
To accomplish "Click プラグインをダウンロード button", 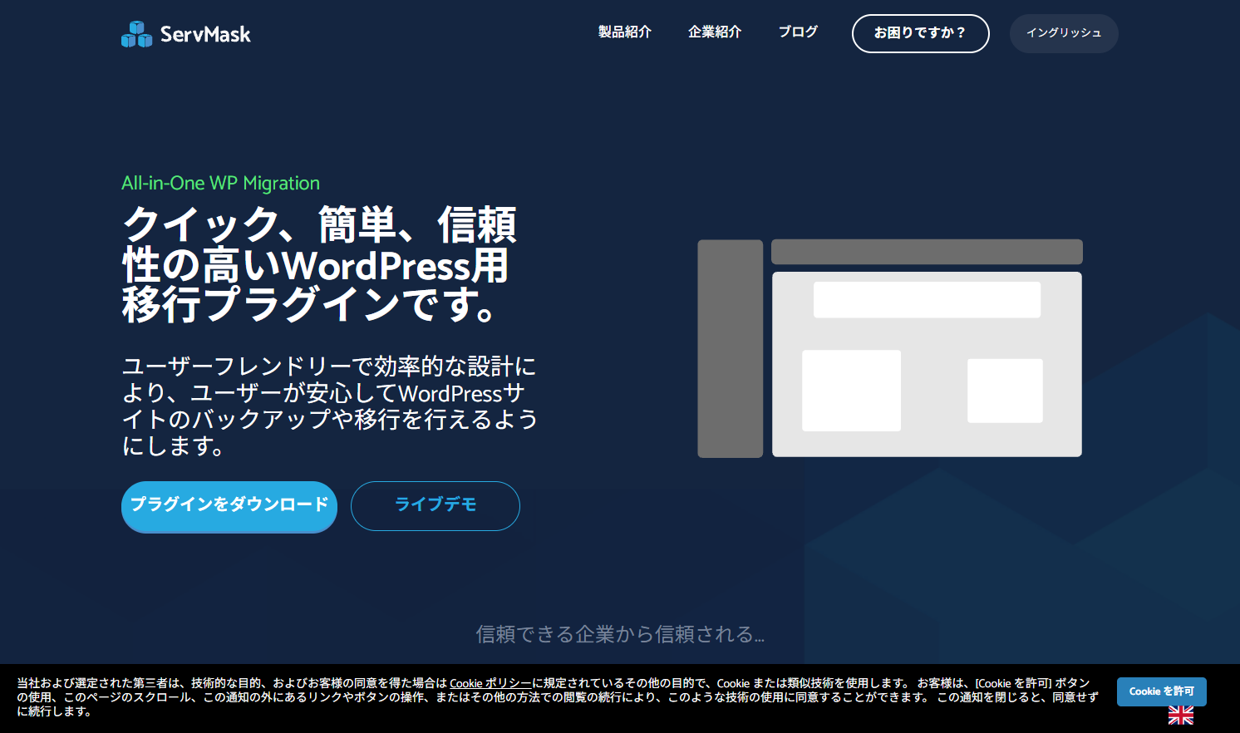I will [229, 506].
